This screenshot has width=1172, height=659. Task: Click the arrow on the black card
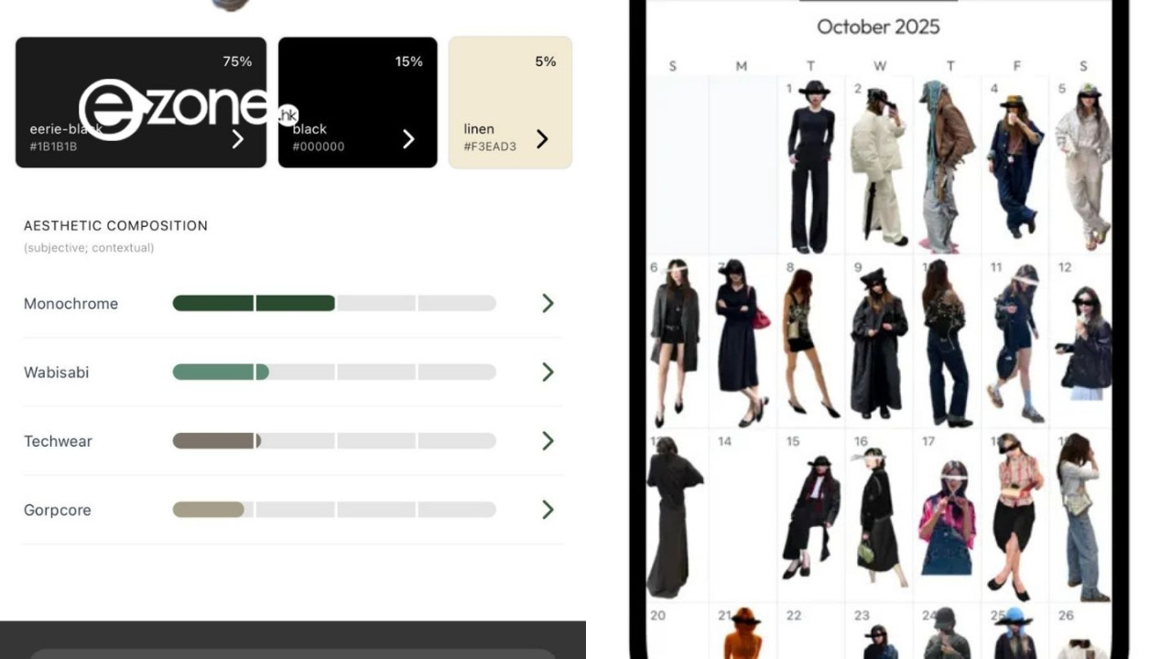coord(408,138)
